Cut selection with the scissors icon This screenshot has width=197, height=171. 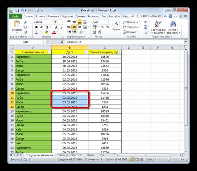point(25,22)
